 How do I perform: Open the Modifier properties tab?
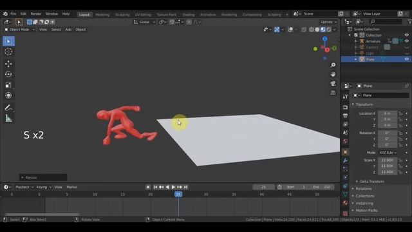pos(345,160)
